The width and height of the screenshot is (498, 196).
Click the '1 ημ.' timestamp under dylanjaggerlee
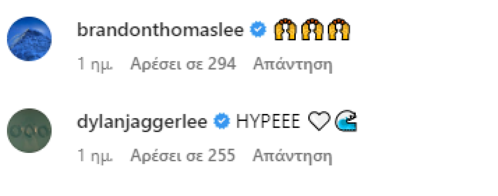95,157
